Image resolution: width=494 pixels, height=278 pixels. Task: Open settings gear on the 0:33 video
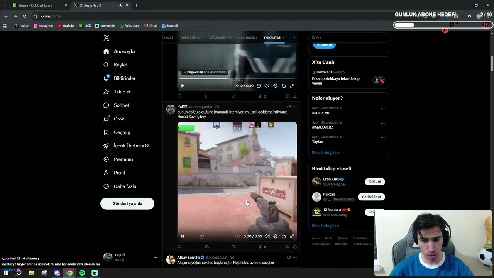pyautogui.click(x=275, y=236)
